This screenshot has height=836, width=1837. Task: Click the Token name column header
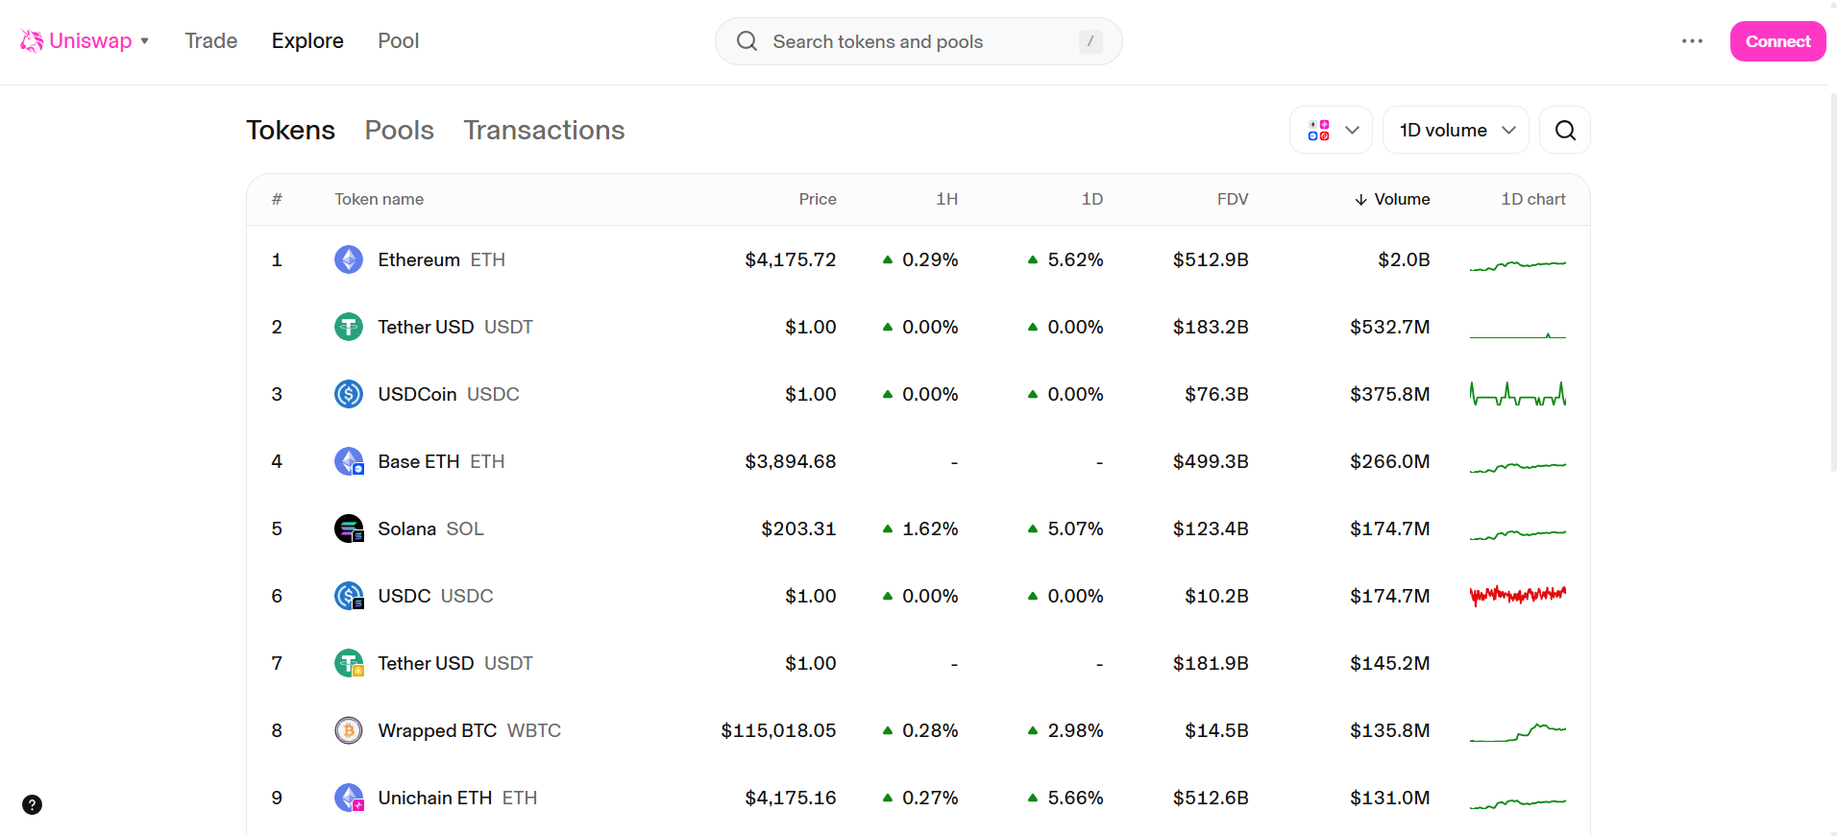click(380, 199)
